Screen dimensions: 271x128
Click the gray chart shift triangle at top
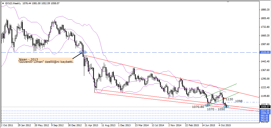228,2
